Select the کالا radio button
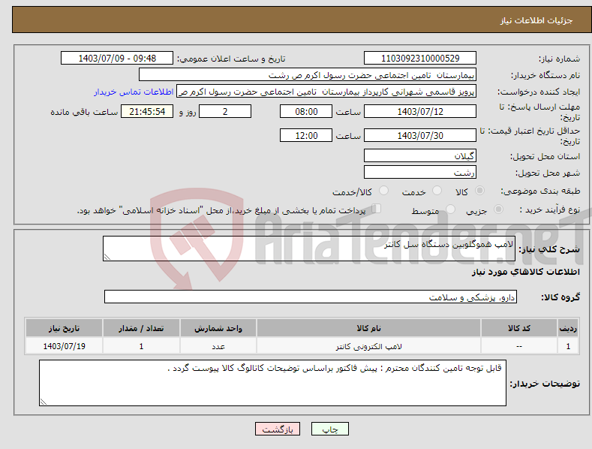Viewport: 592px width, 449px height. point(479,191)
